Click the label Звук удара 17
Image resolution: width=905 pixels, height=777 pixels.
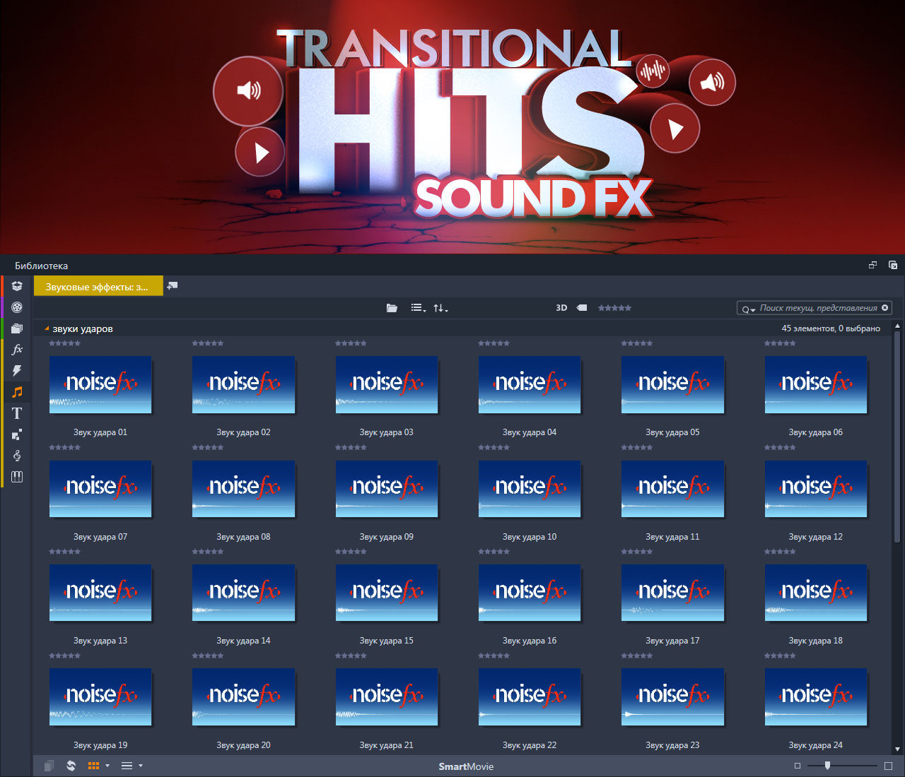(672, 641)
